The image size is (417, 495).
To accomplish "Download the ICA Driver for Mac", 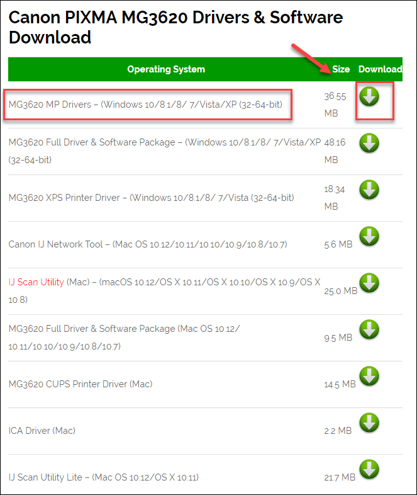I will tap(369, 423).
